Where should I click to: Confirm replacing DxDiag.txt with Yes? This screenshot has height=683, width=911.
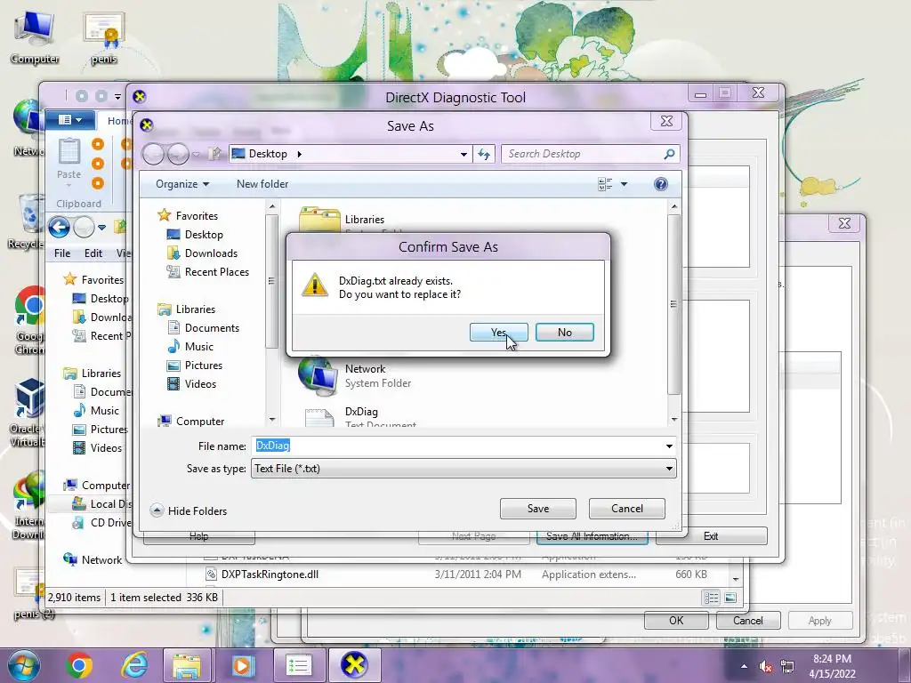(498, 333)
